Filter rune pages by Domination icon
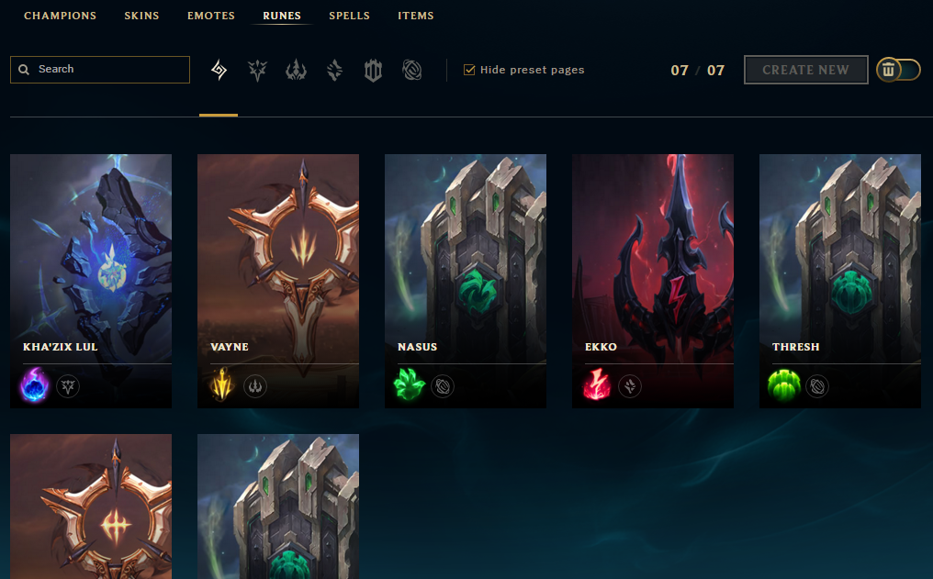The width and height of the screenshot is (933, 579). coord(296,70)
